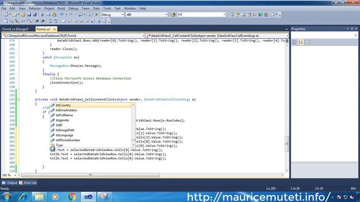The image size is (360, 202).
Task: Click the Toolbox wrench icon
Action: point(254,15)
